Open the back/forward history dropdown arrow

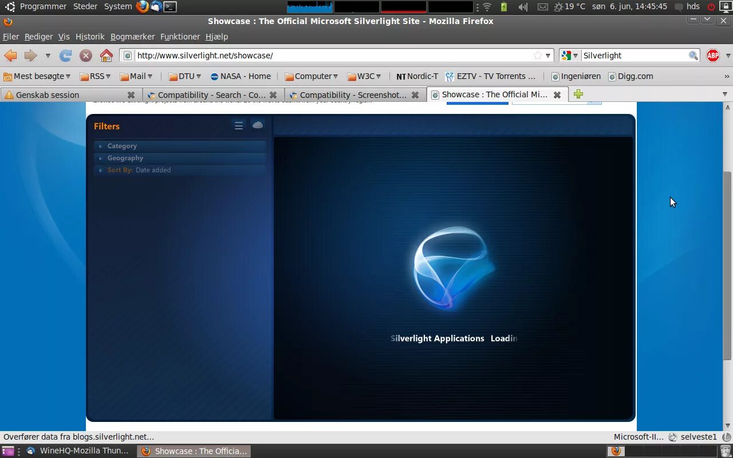pos(48,56)
